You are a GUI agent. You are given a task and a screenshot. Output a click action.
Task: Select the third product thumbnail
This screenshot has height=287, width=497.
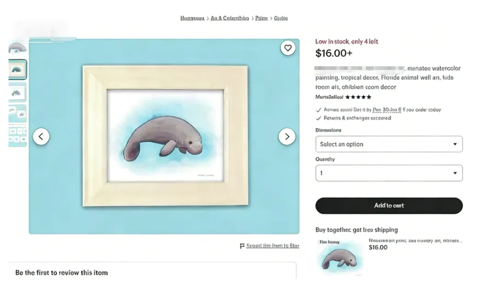pos(17,92)
